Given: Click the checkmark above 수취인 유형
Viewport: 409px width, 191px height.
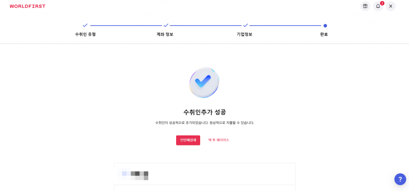Looking at the screenshot, I should 85,25.
